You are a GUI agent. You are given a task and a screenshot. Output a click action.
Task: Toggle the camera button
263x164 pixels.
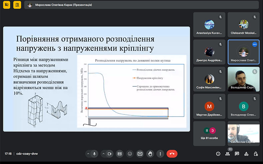pos(109,154)
